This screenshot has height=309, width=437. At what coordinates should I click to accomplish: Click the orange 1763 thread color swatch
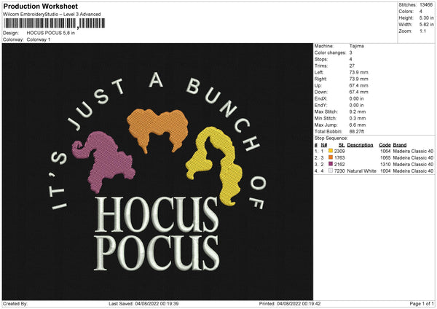331,157
